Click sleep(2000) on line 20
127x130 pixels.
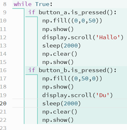click(62, 104)
